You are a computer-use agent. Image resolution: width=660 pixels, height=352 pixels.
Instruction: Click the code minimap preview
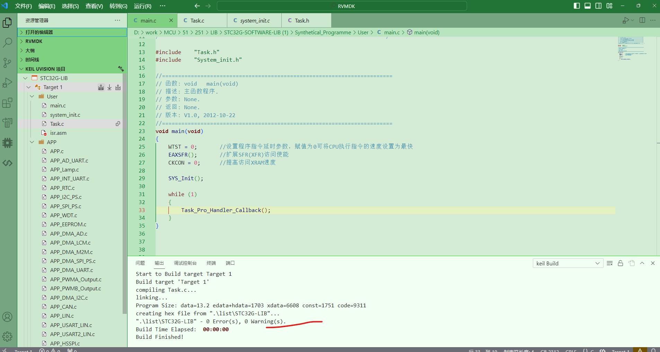click(x=631, y=49)
